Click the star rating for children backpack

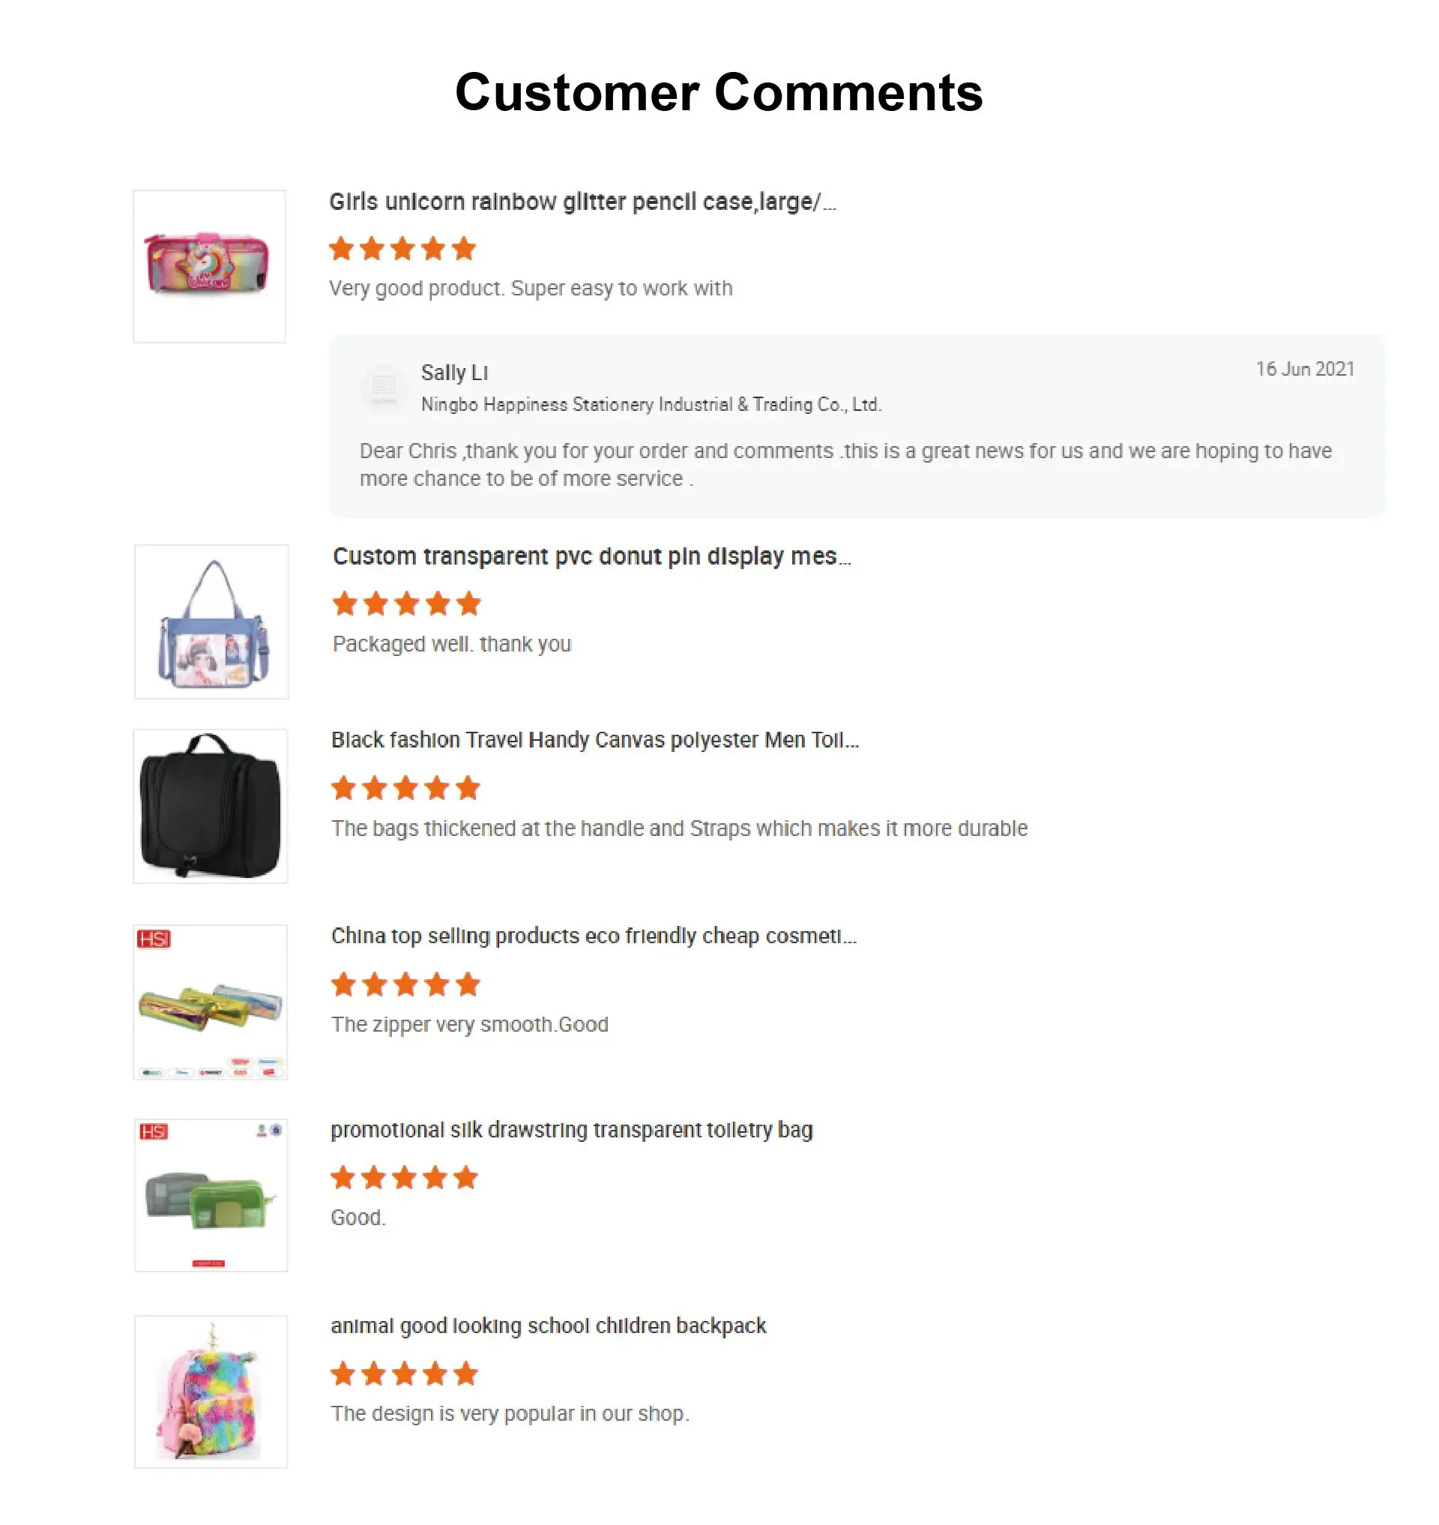[404, 1374]
